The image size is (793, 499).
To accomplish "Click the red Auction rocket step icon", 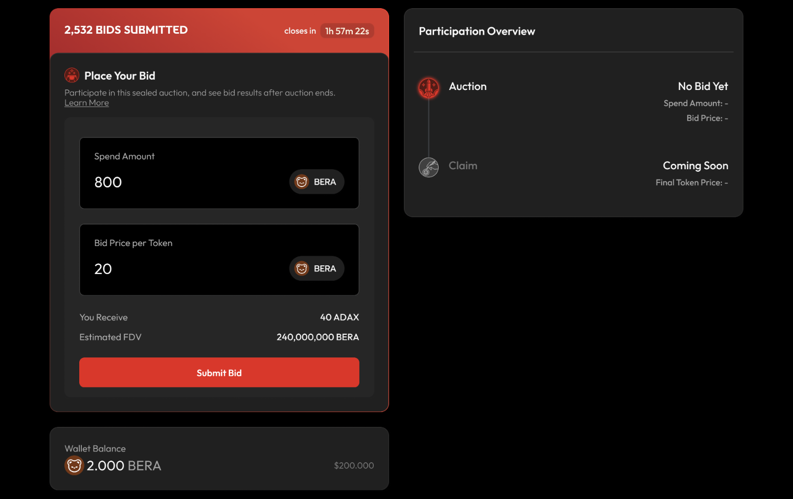I will (428, 88).
